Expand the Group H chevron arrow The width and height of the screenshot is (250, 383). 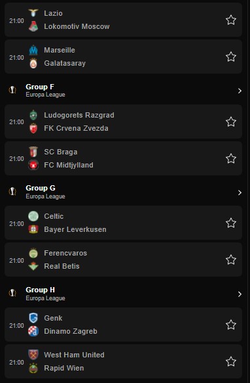[x=240, y=294]
